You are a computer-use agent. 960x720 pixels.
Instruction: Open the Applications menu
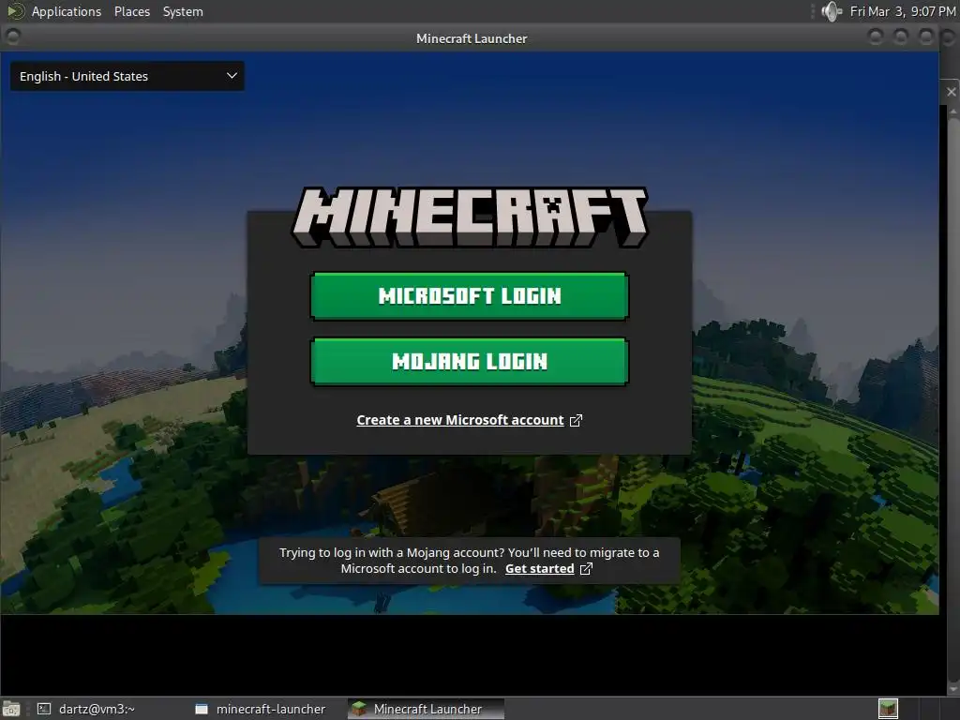67,11
